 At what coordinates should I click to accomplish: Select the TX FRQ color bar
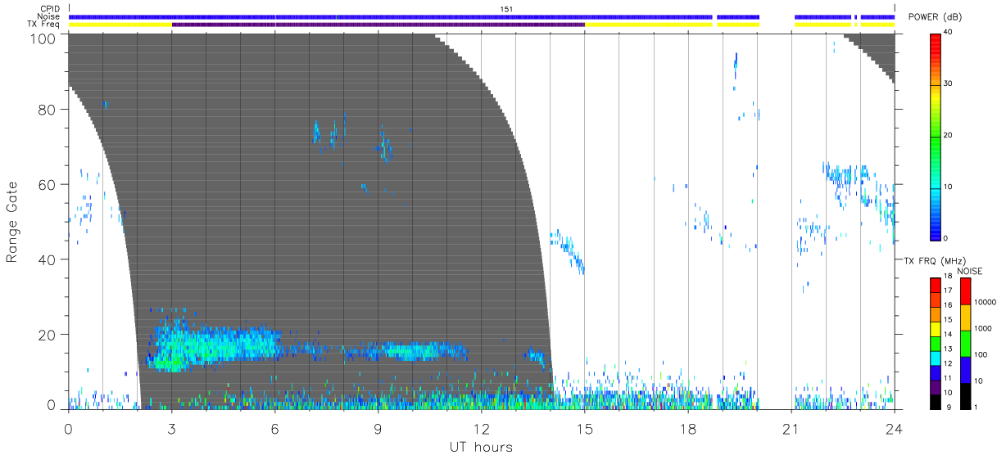935,343
